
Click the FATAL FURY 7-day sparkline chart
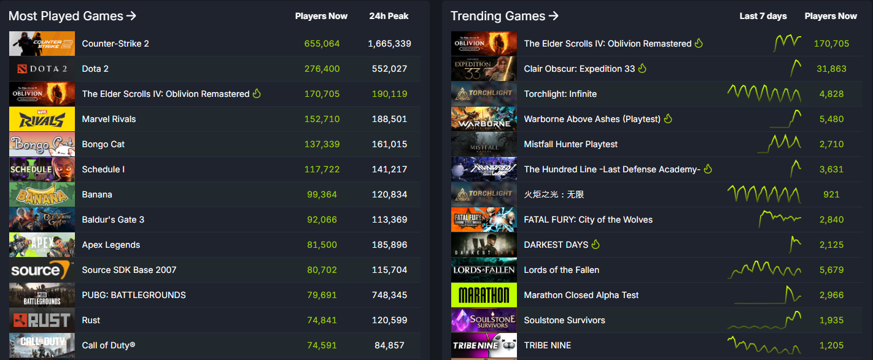780,218
